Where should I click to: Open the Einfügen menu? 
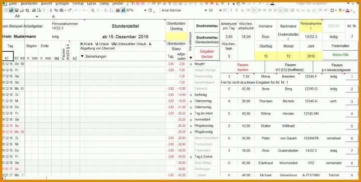click(x=62, y=4)
